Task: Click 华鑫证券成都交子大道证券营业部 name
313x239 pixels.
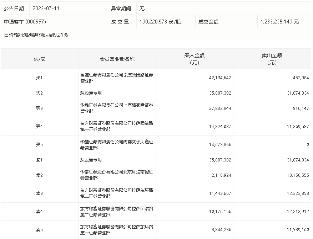Action: 117,145
